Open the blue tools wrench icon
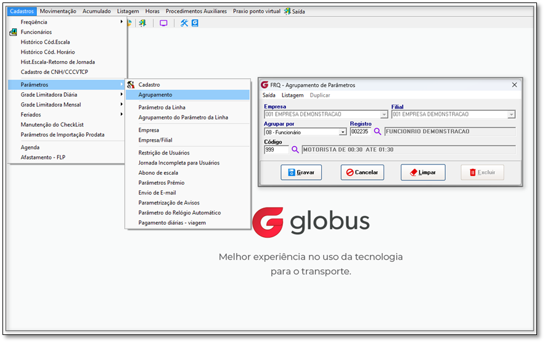 point(184,23)
